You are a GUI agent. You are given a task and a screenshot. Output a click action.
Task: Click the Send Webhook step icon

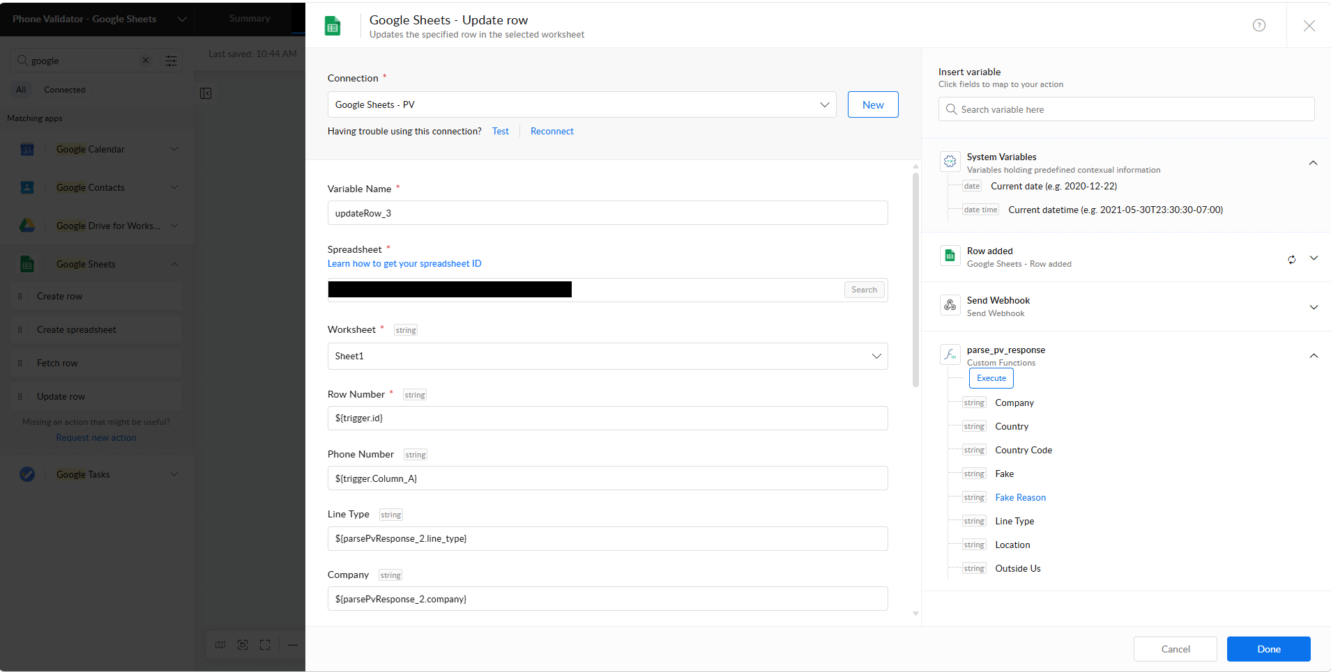(x=950, y=305)
